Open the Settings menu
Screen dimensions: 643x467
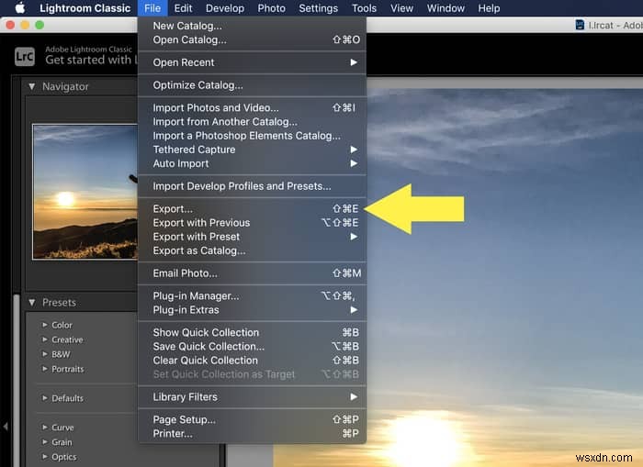click(x=318, y=8)
